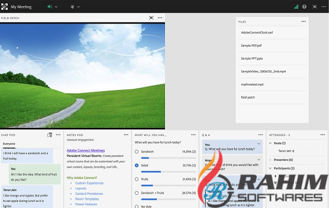Expand the Presenters (0) group
The height and width of the screenshot is (208, 329).
[x=270, y=160]
